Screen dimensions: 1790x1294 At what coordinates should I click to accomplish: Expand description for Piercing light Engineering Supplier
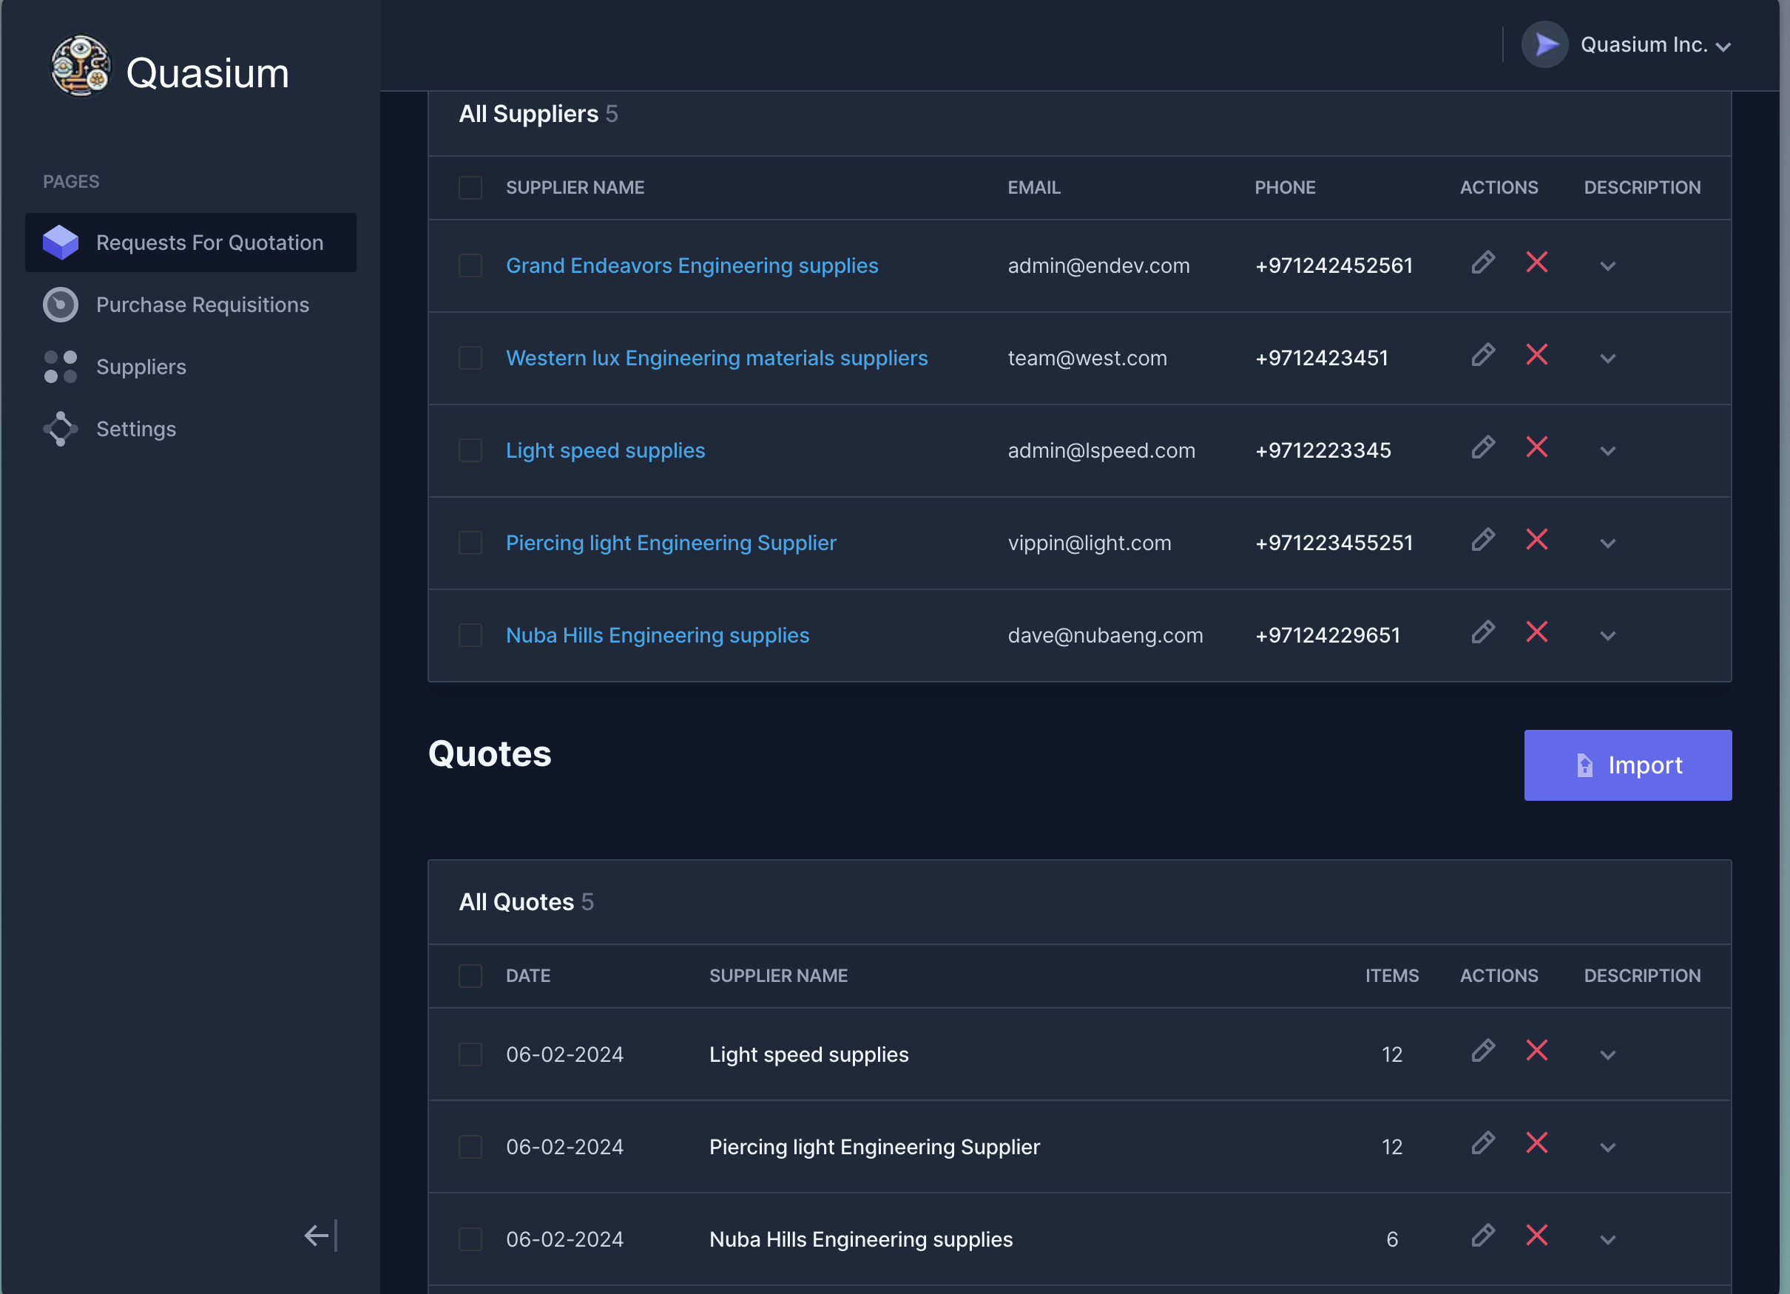pos(1608,543)
